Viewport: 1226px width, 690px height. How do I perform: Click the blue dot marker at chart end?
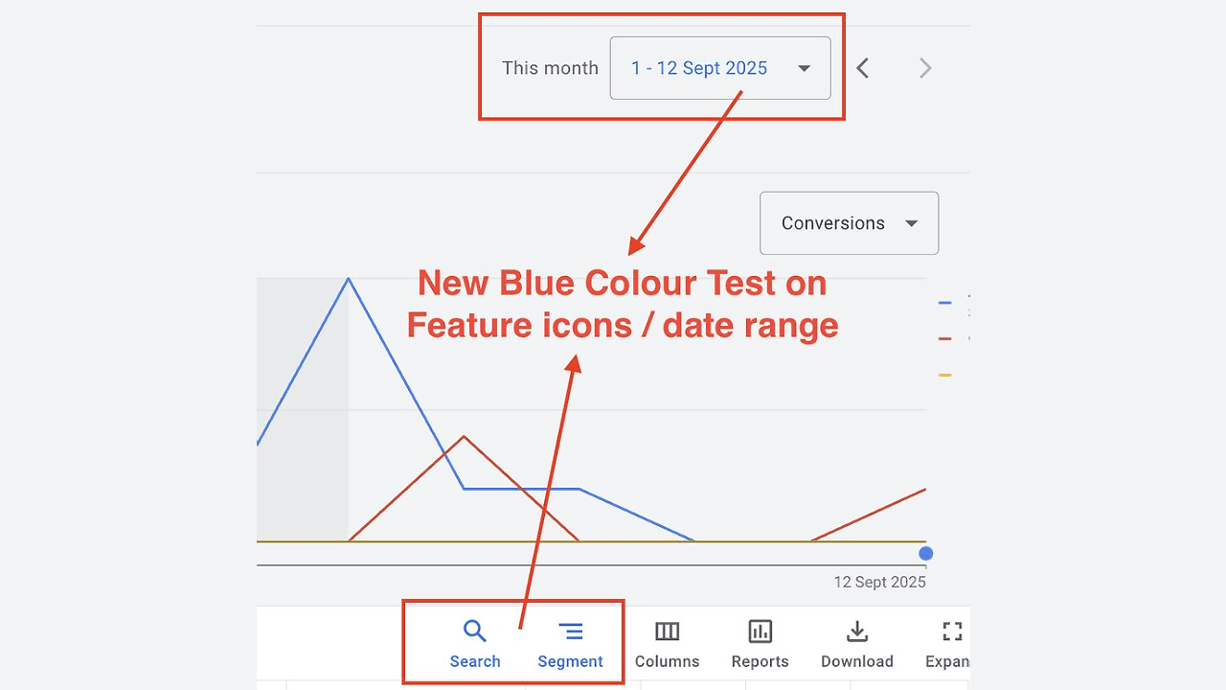(x=926, y=553)
